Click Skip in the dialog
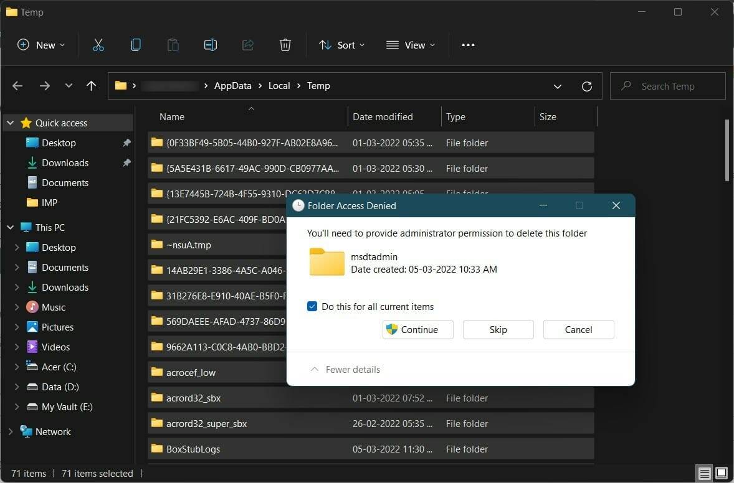Image resolution: width=734 pixels, height=483 pixels. [498, 329]
